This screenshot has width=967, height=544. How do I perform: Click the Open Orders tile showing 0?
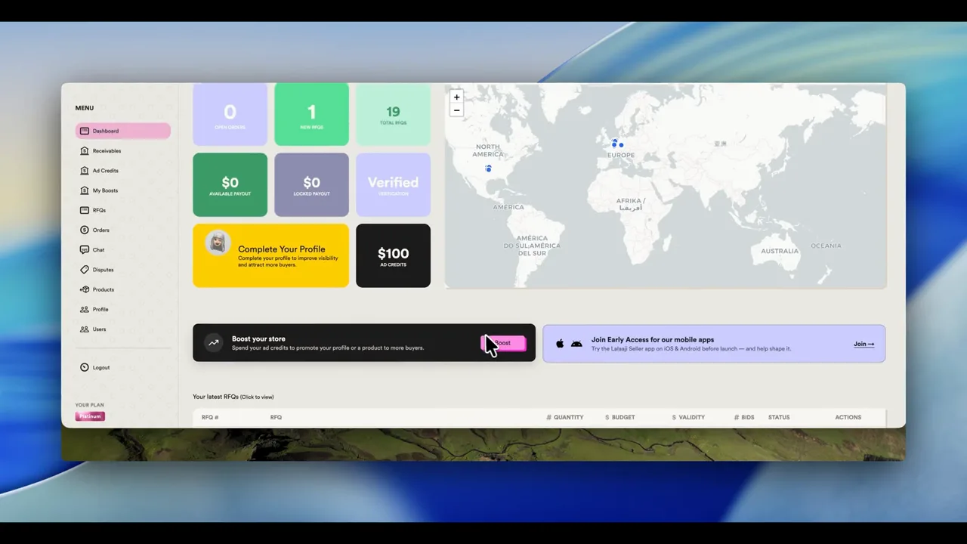point(230,115)
